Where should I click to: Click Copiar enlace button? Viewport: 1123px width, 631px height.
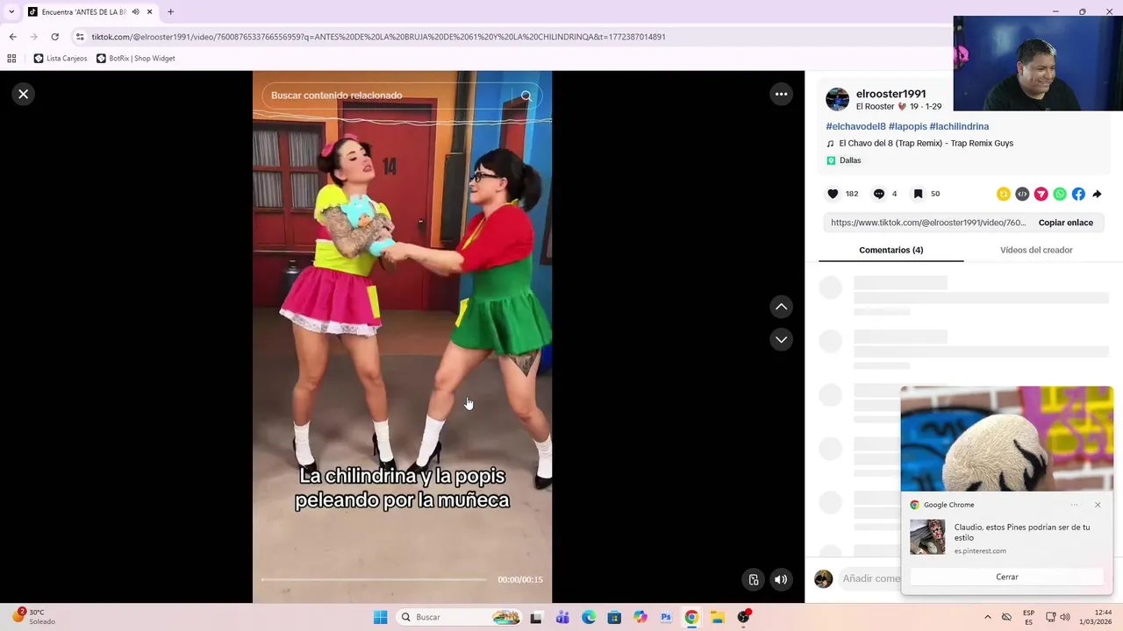1065,223
